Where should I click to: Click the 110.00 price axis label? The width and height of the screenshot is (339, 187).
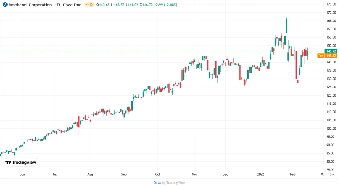[x=331, y=112]
